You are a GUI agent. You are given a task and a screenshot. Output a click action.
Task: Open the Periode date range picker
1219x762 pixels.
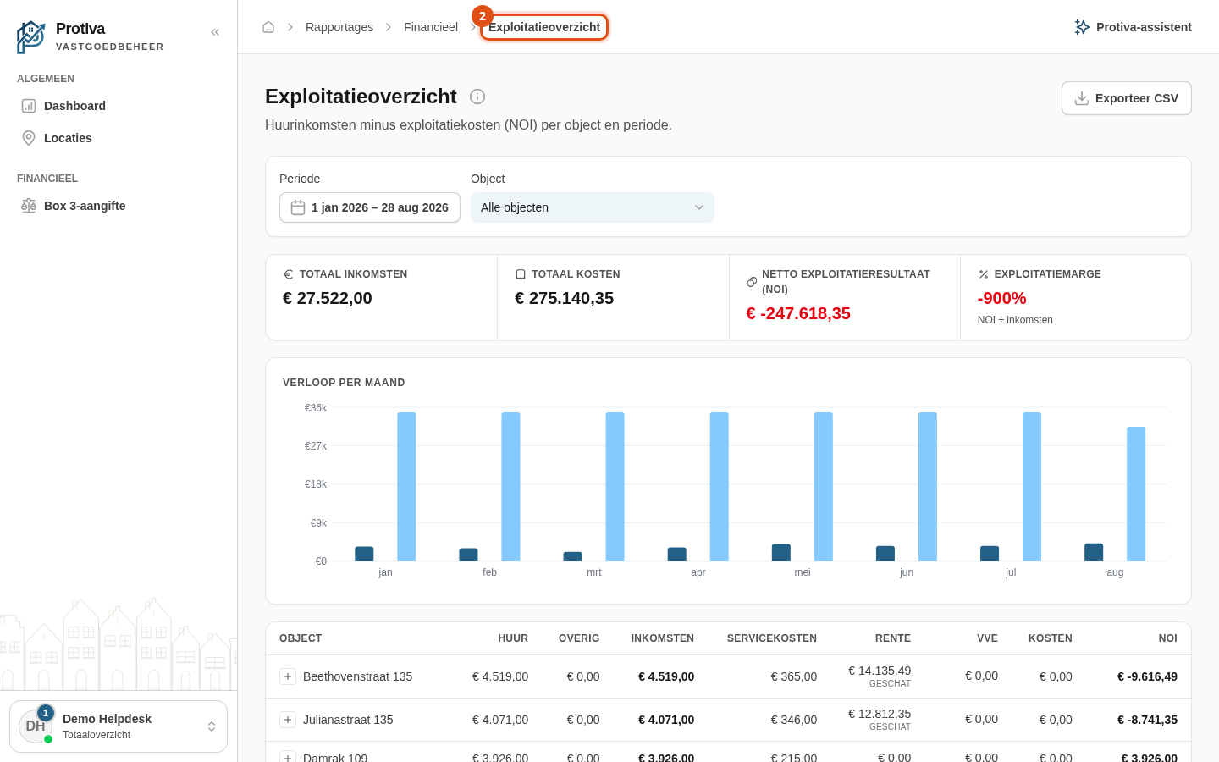click(x=370, y=207)
